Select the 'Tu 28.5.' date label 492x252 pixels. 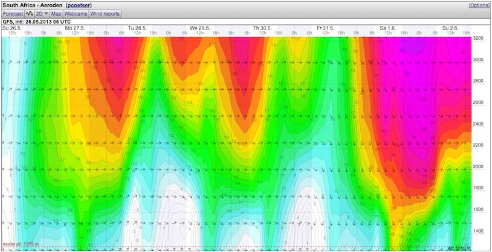pos(137,28)
